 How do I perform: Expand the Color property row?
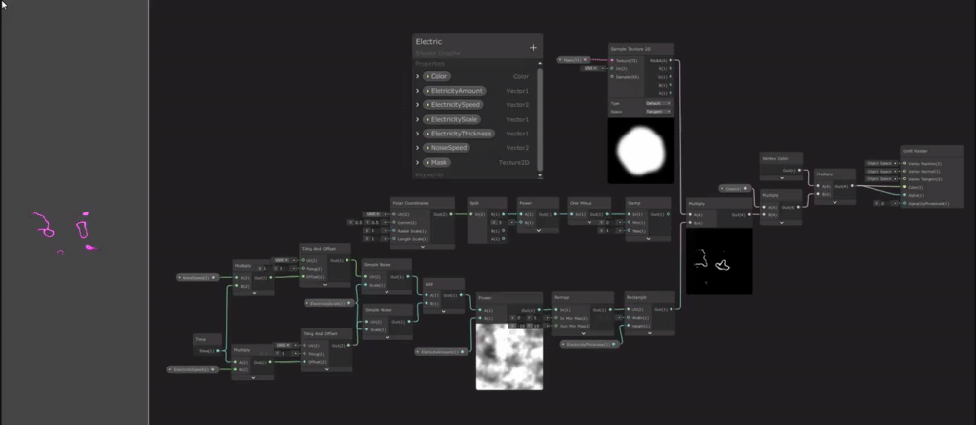pyautogui.click(x=418, y=75)
